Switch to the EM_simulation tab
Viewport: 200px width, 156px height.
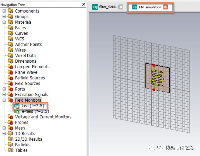coord(150,7)
